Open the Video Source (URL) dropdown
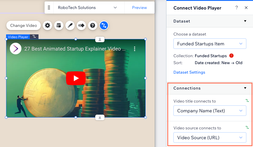This screenshot has height=147, width=253. point(210,137)
